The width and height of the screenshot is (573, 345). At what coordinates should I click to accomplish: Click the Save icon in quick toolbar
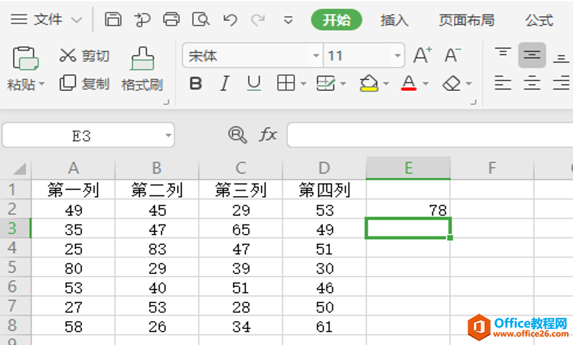[113, 19]
